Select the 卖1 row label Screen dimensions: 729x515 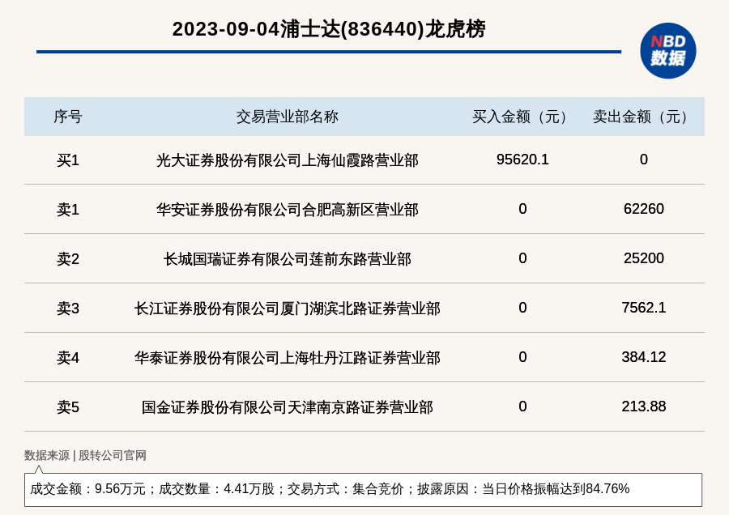coord(68,210)
